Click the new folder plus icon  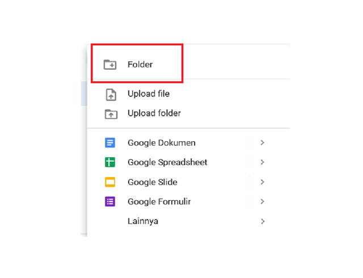[110, 65]
